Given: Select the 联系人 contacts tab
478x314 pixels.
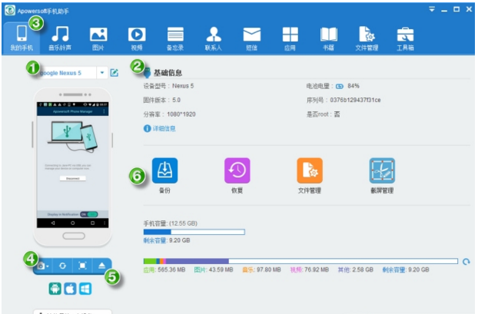Looking at the screenshot, I should (x=214, y=38).
